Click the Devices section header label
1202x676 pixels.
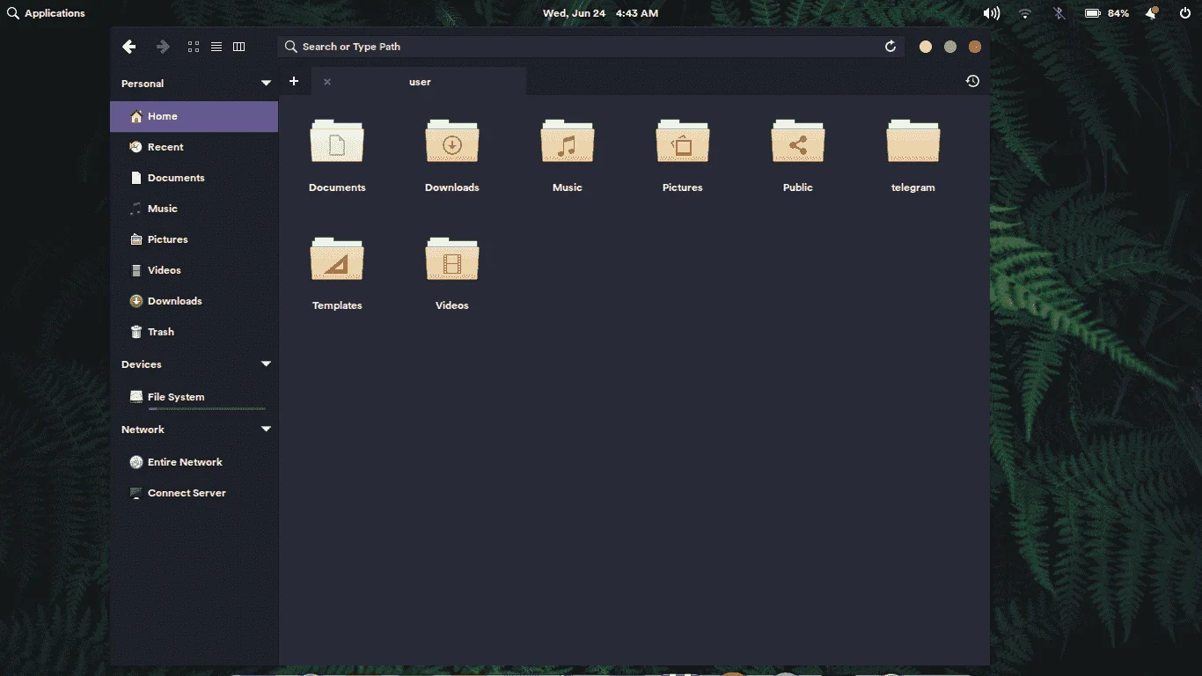point(142,364)
